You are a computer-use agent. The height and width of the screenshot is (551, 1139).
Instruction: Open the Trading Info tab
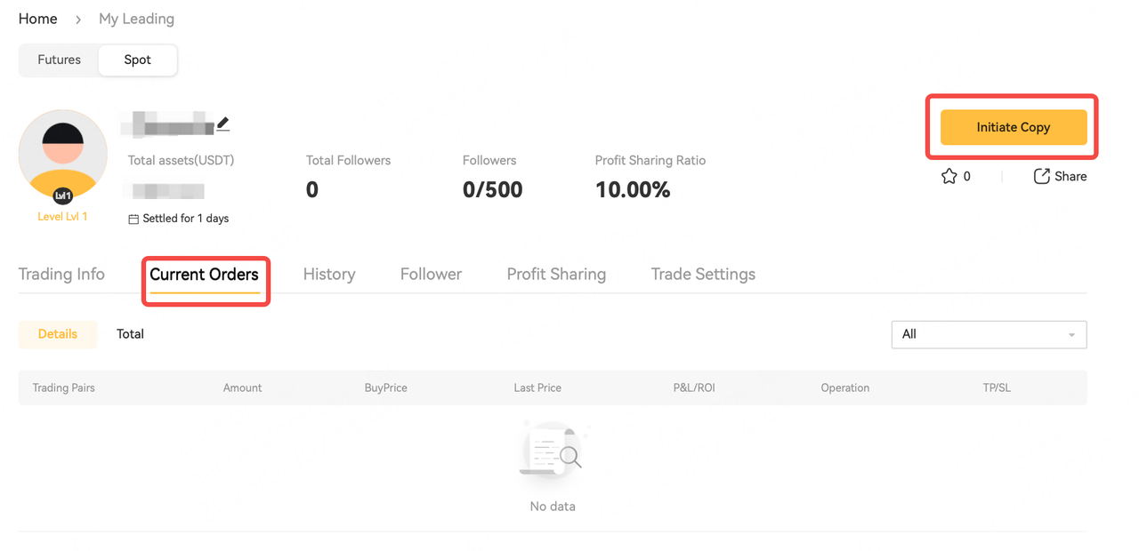pos(61,274)
